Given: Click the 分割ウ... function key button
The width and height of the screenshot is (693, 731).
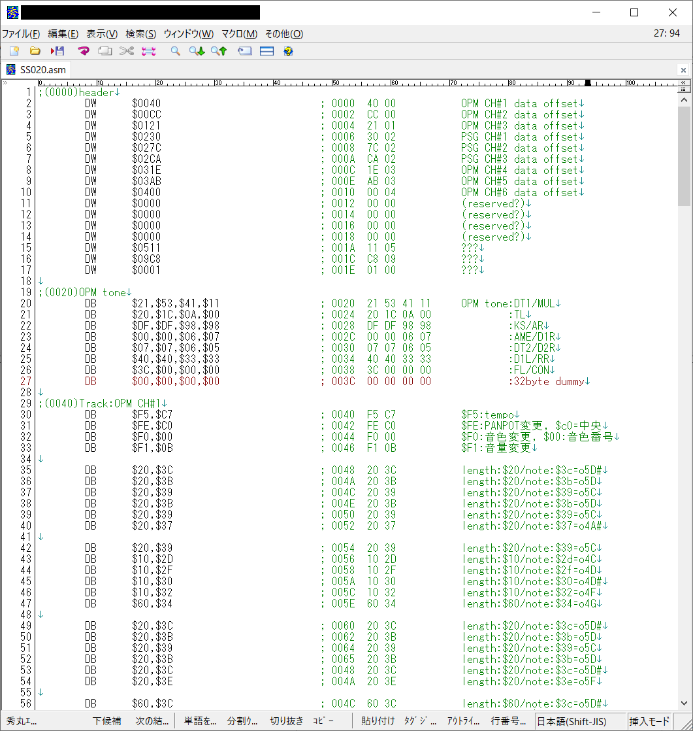Looking at the screenshot, I should (242, 721).
